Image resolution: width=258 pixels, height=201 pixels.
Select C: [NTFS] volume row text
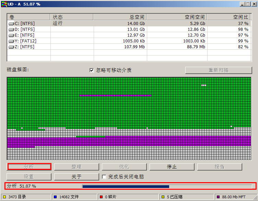point(25,24)
